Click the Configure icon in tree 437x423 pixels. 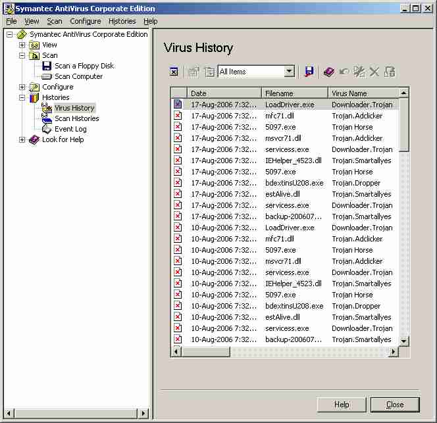[34, 87]
